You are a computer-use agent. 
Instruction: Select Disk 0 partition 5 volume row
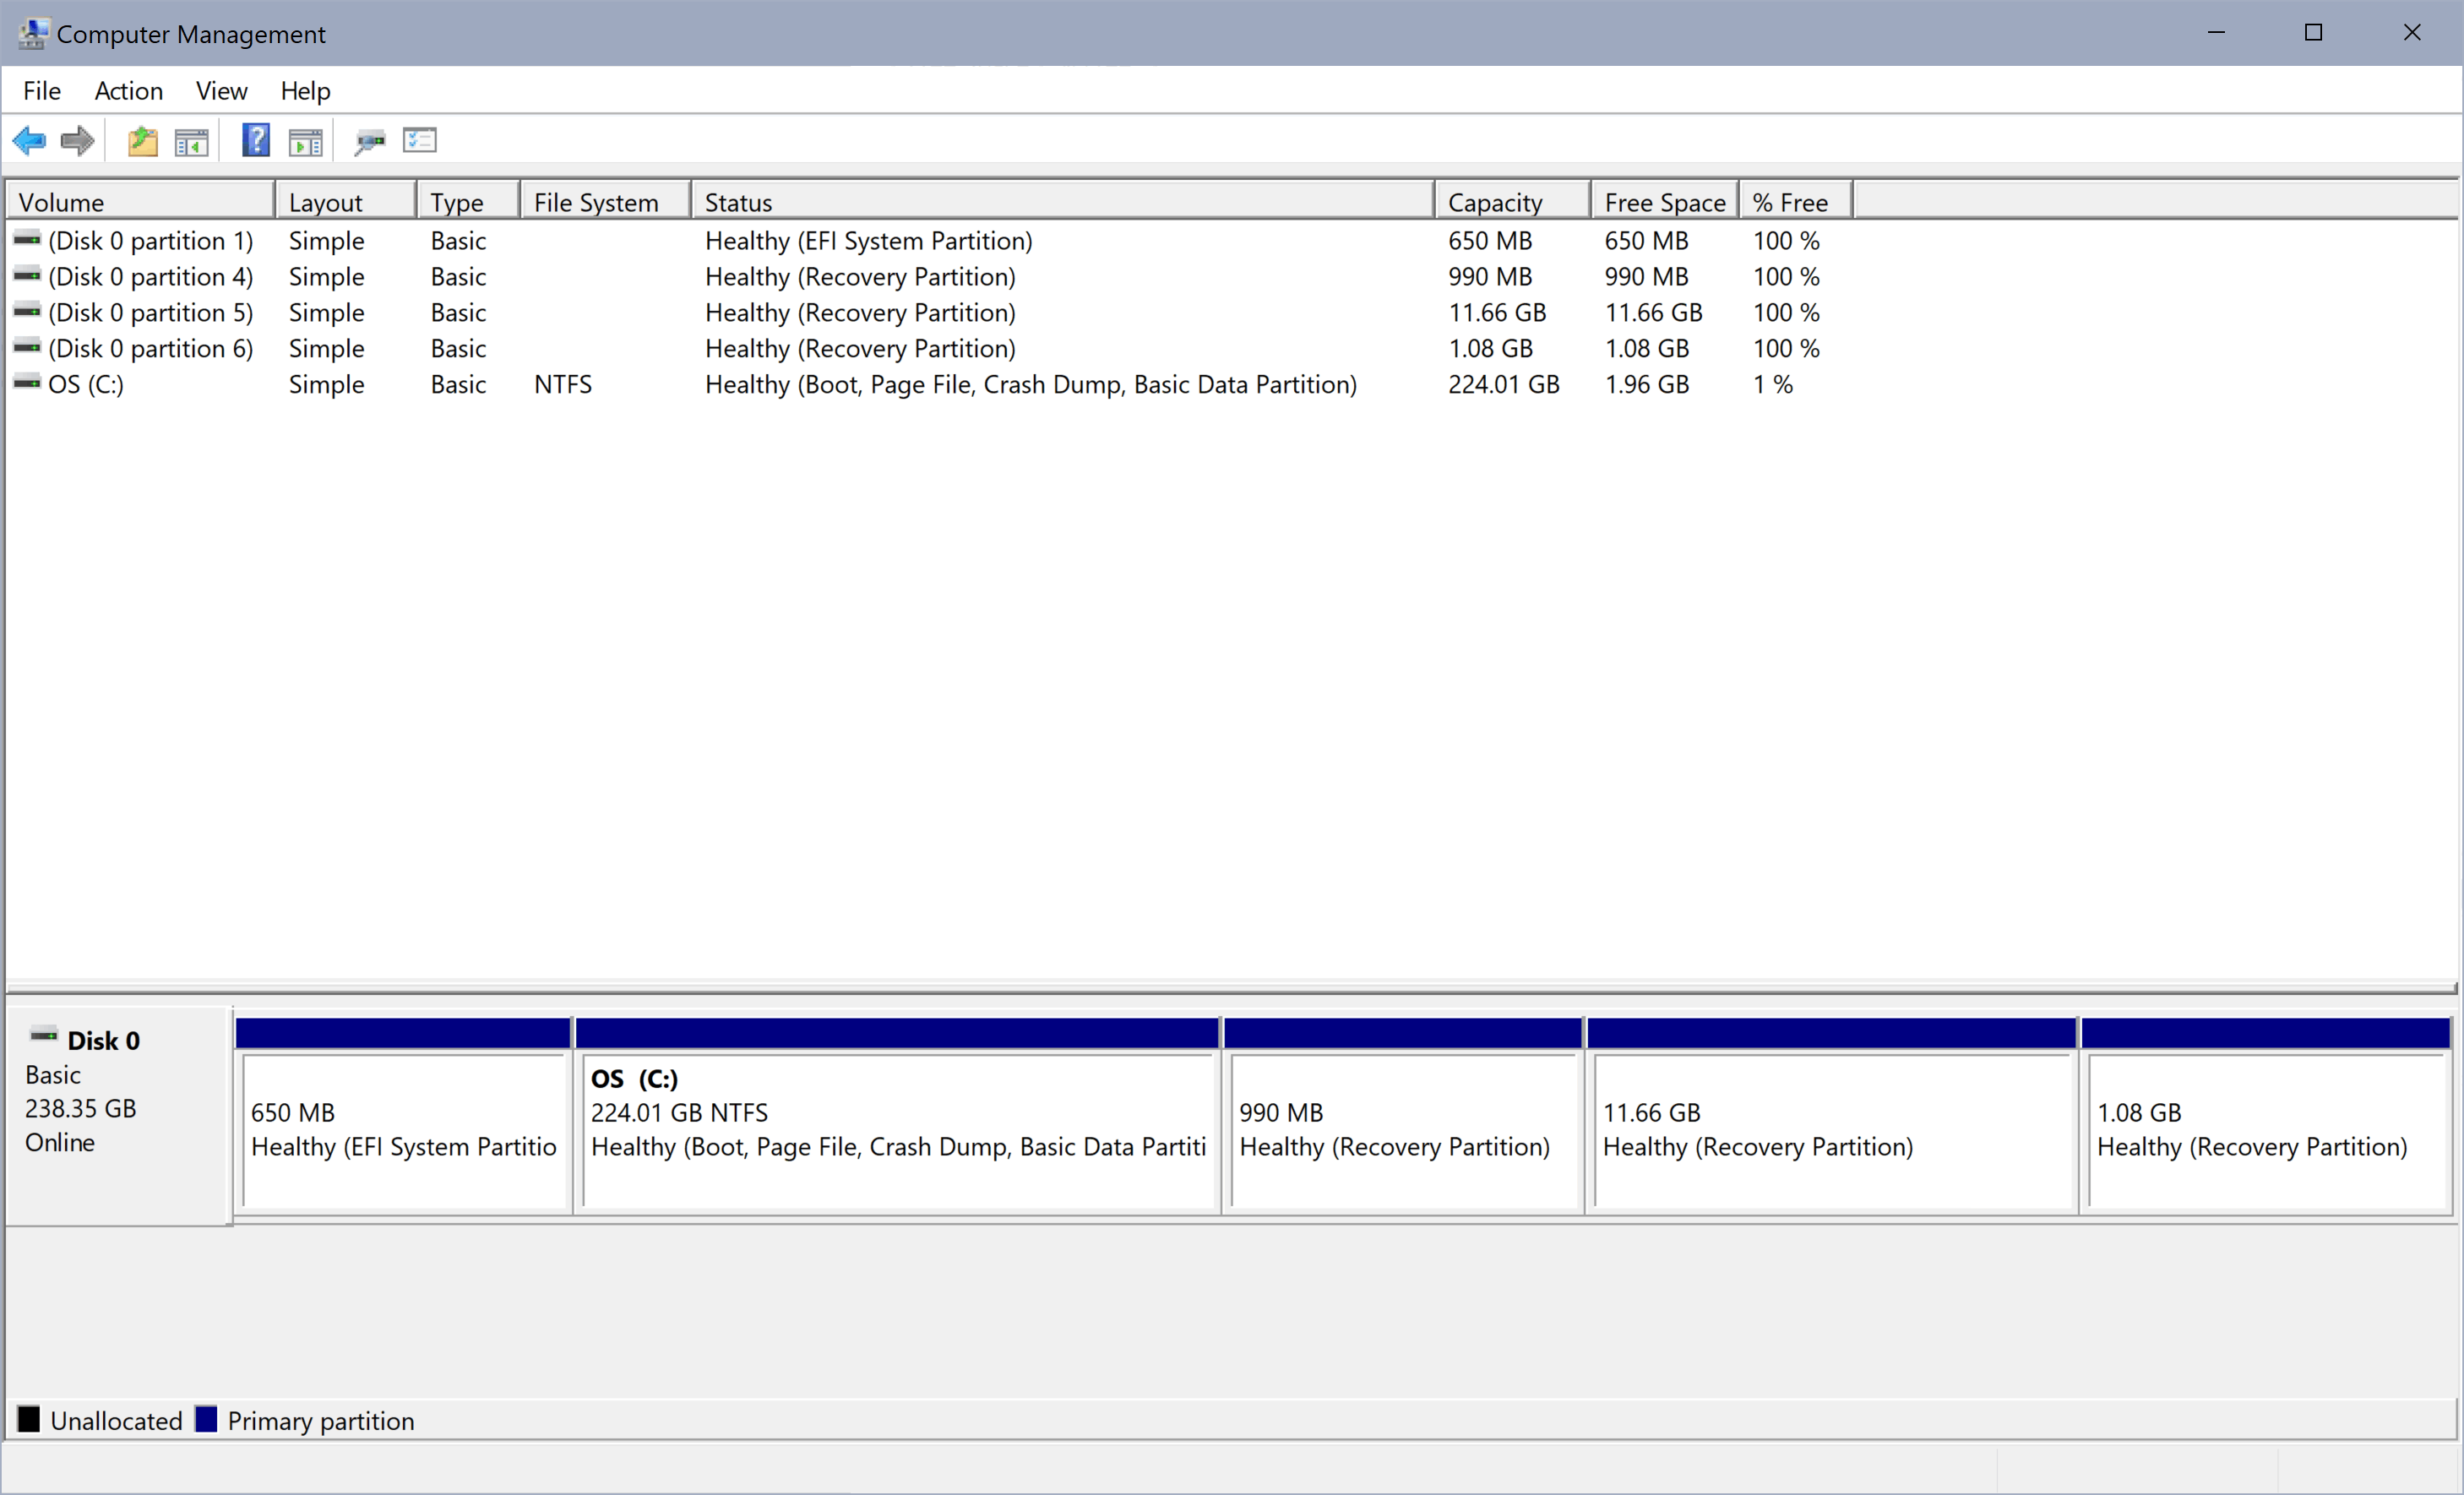[x=150, y=312]
